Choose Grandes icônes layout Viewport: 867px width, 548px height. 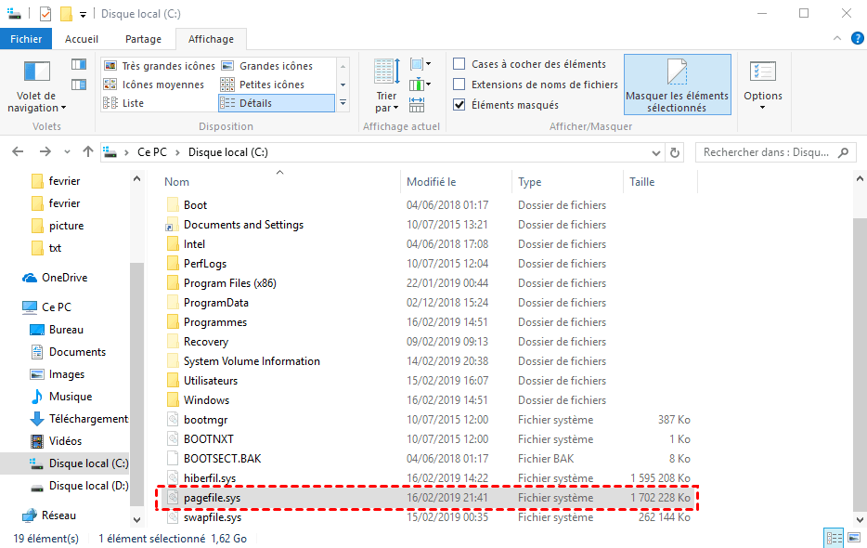267,66
